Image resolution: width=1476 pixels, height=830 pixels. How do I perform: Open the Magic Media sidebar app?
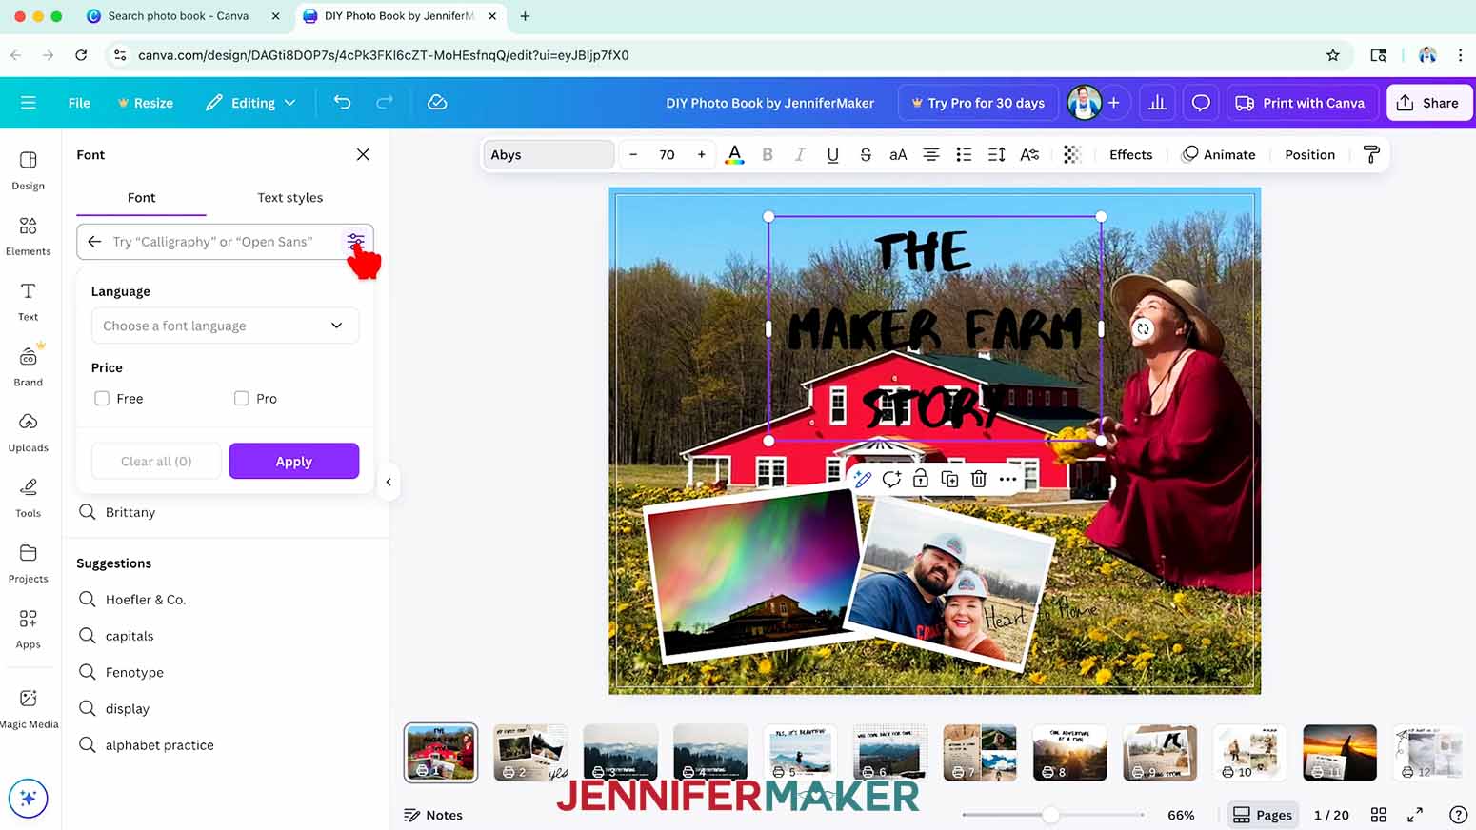(29, 709)
